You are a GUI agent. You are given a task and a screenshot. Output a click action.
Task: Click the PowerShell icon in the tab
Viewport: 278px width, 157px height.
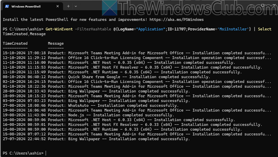click(x=7, y=6)
